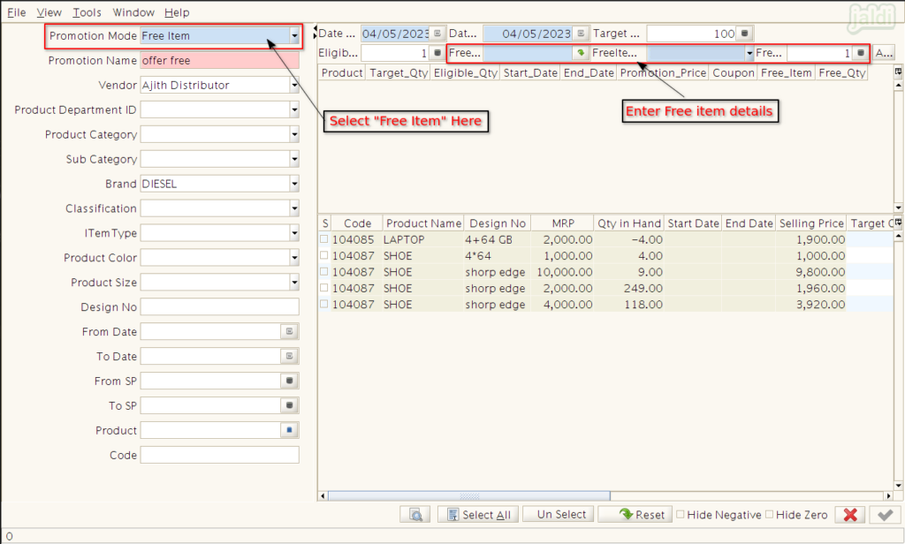
Task: Open the View menu
Action: 49,12
